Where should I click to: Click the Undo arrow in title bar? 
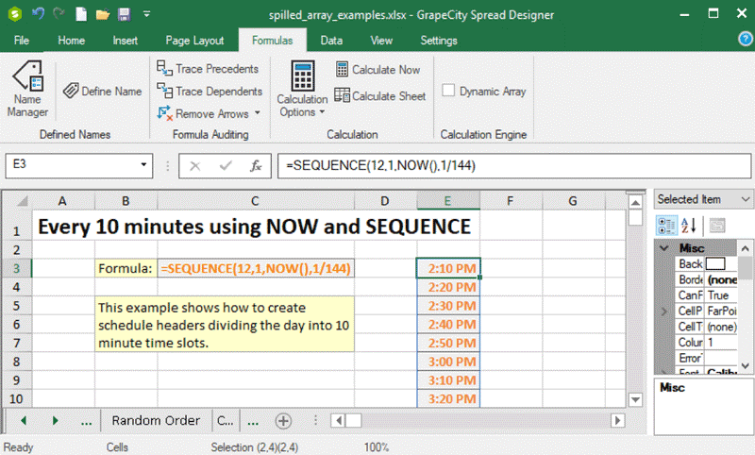tap(39, 14)
